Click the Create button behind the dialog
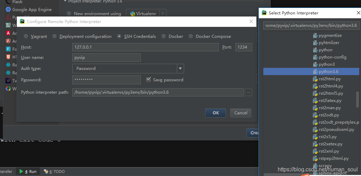The height and width of the screenshot is (176, 361). point(252,133)
